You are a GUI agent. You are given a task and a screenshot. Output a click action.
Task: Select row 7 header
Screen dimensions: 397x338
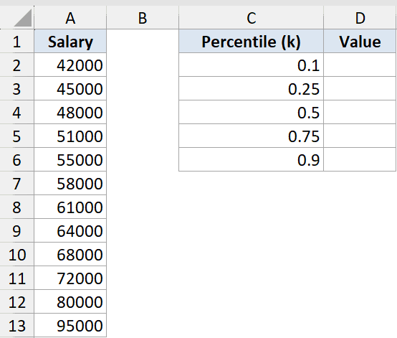[x=16, y=183]
